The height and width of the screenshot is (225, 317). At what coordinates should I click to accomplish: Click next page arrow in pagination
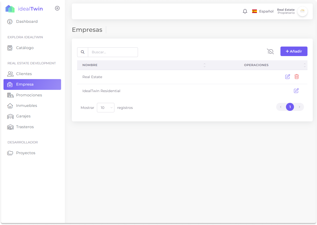coord(299,107)
